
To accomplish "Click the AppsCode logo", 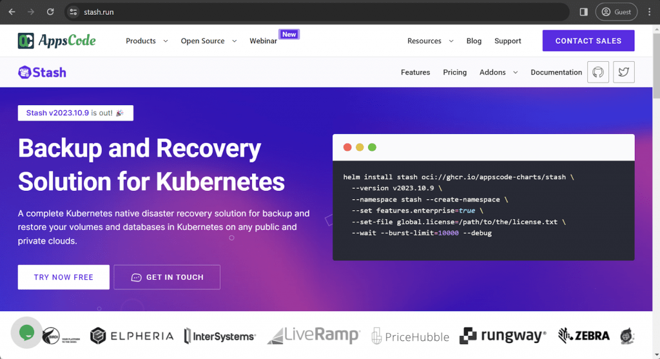I will click(57, 41).
